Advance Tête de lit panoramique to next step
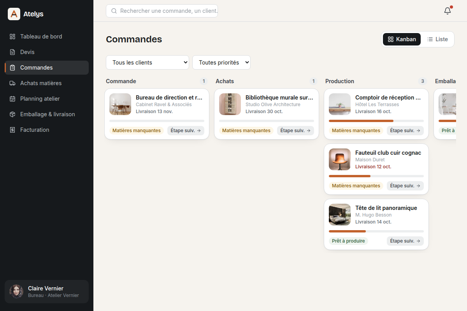 405,241
